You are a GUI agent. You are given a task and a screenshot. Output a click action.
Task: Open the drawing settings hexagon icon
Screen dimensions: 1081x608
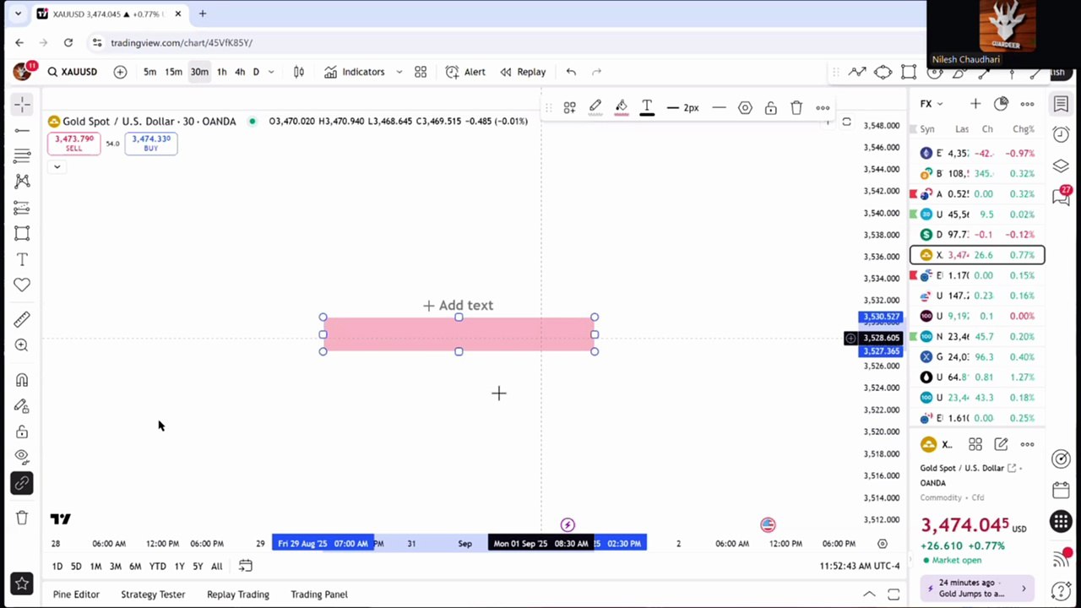click(x=745, y=107)
